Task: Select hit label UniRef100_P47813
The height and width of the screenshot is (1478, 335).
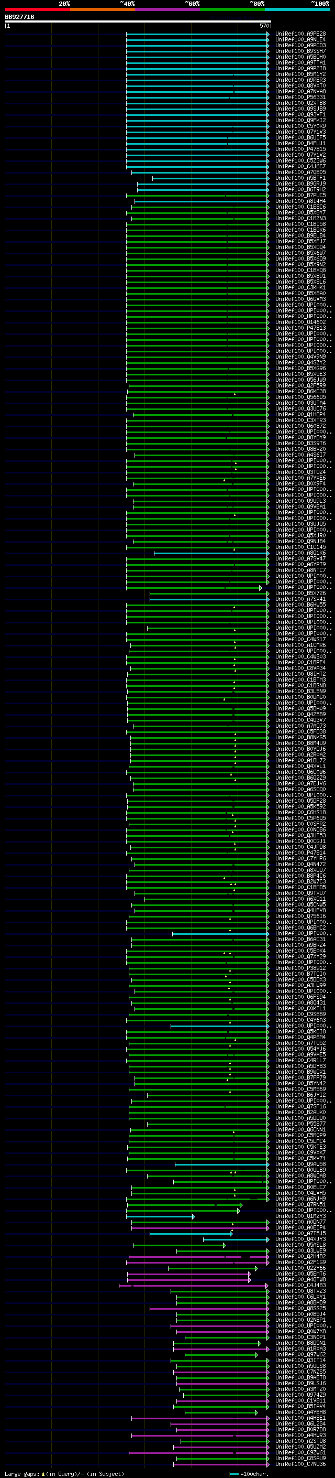Action: point(300,328)
